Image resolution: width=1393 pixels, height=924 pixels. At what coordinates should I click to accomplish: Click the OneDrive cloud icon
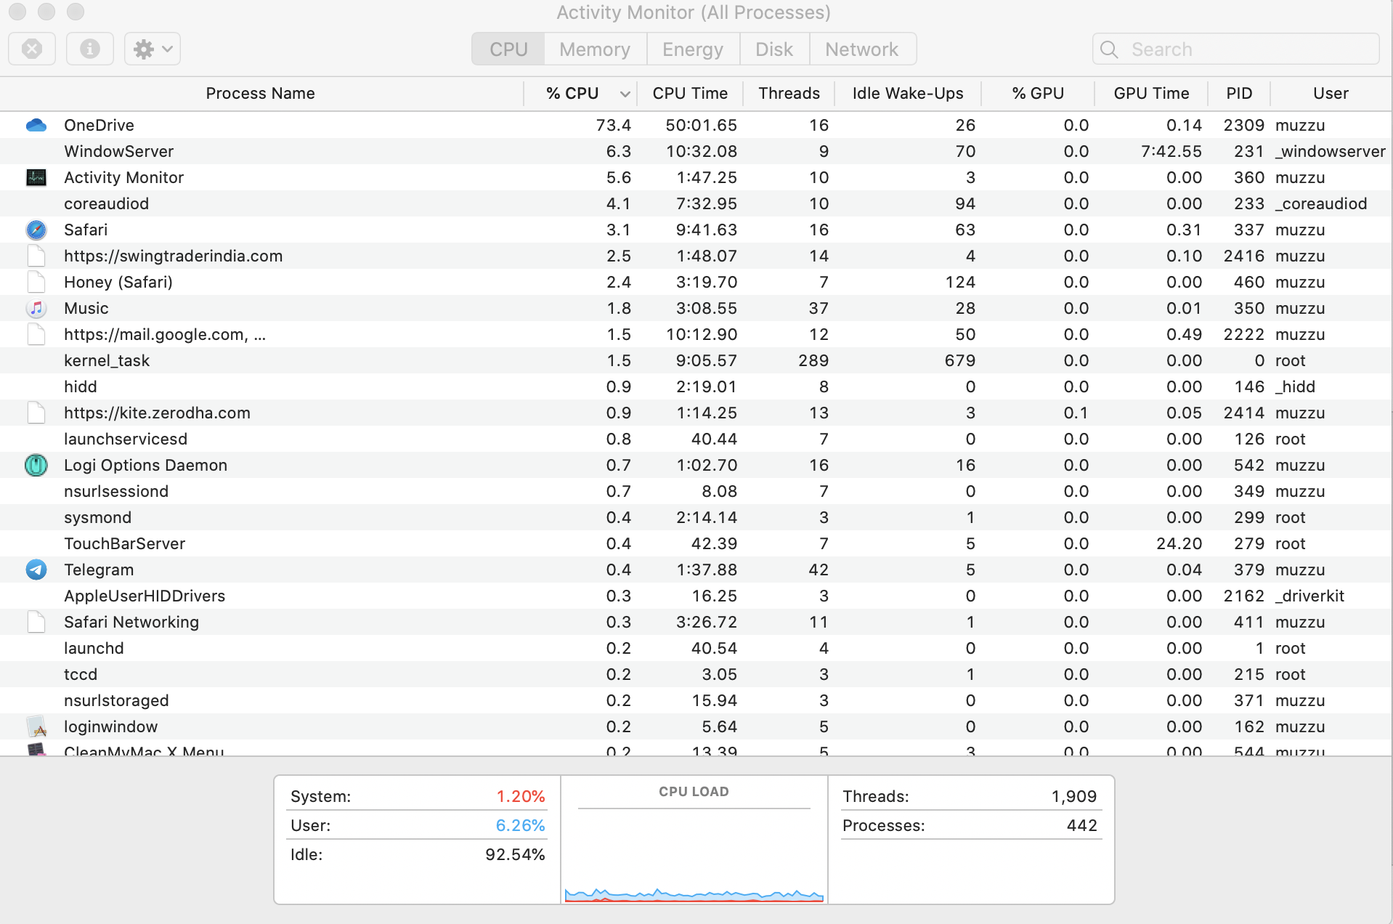[36, 125]
